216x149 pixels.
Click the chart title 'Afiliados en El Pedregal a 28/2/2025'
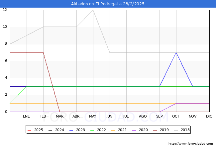pos(108,4)
